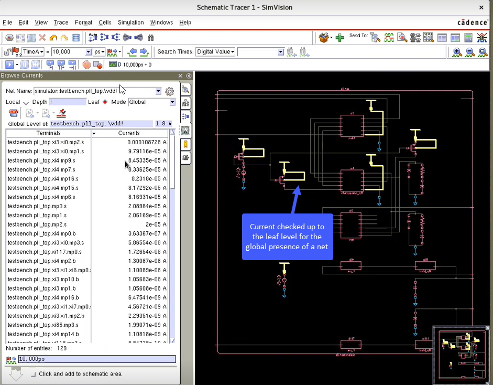Screen dimensions: 493x385
Task: Click the undo arrow icon
Action: (x=53, y=38)
